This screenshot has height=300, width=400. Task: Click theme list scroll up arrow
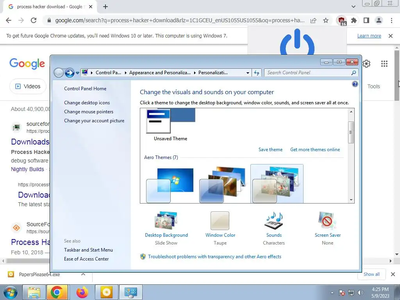[x=351, y=111]
